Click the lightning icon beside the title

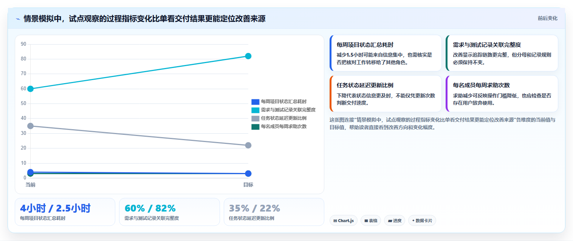click(18, 19)
